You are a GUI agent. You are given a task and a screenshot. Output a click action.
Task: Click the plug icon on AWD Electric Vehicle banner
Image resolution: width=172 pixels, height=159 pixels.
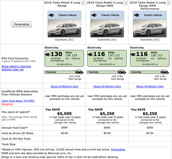click(94, 15)
